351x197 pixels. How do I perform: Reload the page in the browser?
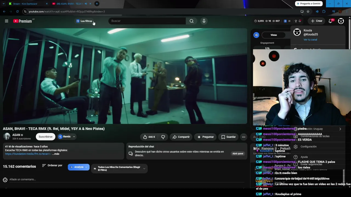point(17,11)
